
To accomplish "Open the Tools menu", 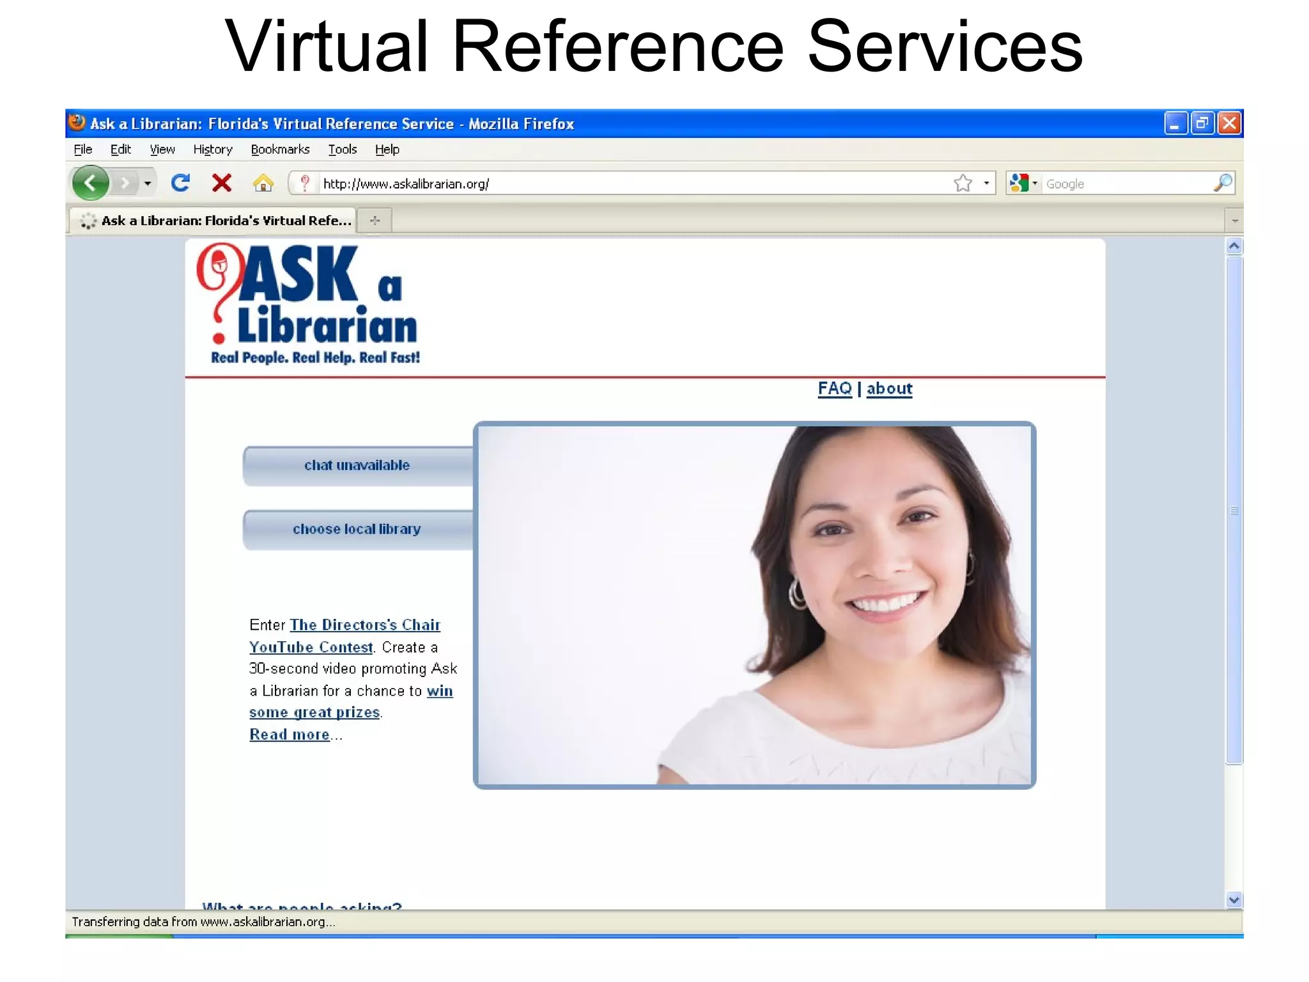I will pyautogui.click(x=343, y=150).
